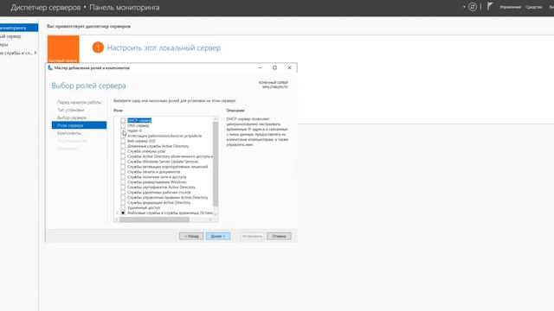This screenshot has height=311, width=554.
Task: Check Active Directory облегченного доступа checkbox
Action: [x=123, y=156]
